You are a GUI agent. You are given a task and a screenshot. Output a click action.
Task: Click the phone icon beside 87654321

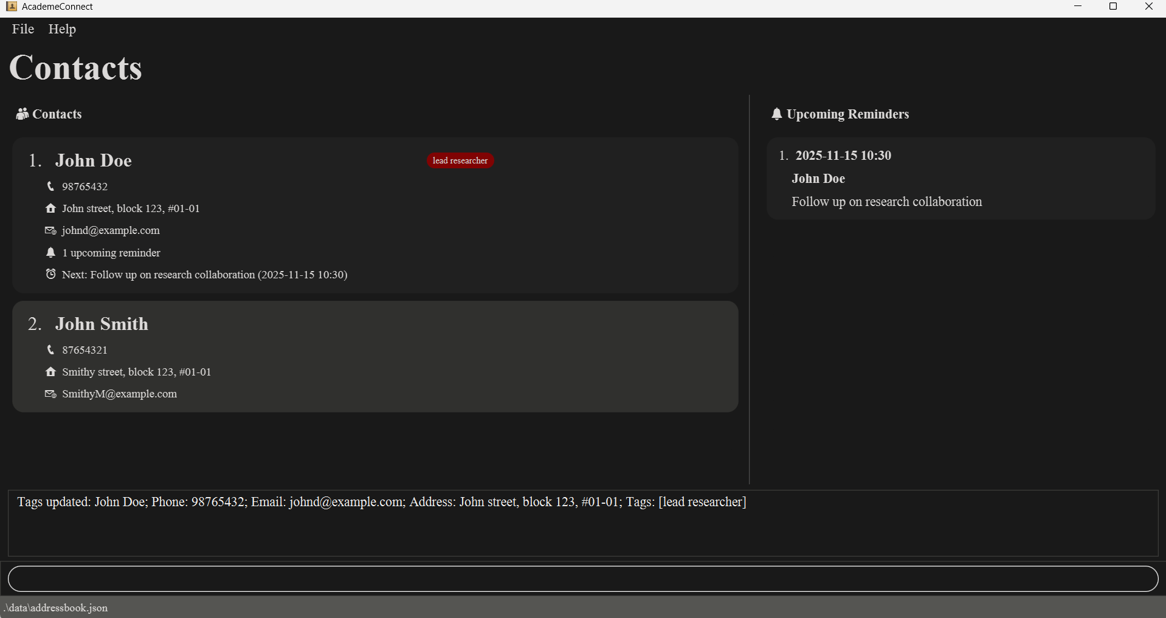(x=50, y=350)
